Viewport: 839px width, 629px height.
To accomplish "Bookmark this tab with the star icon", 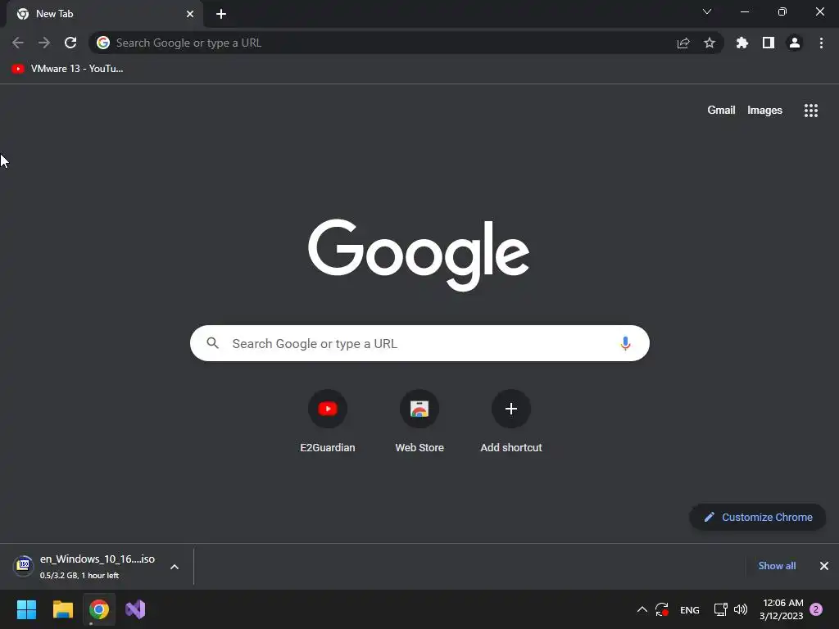I will [710, 43].
